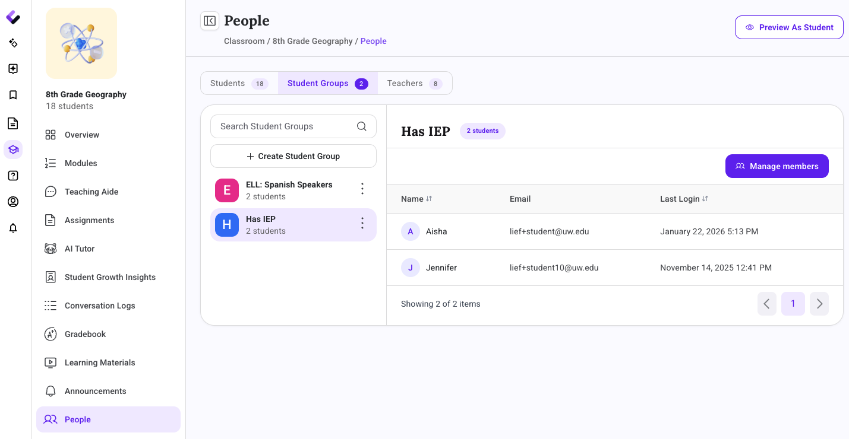Open the document icon in left rail
This screenshot has height=439, width=849.
click(x=13, y=123)
